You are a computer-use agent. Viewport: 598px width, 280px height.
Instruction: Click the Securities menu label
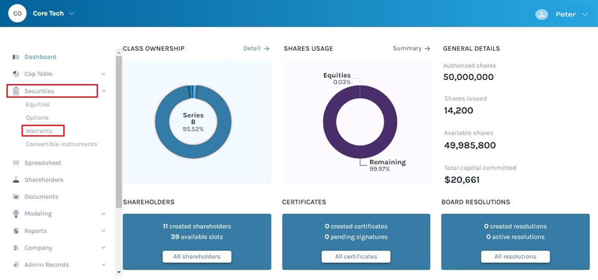click(x=39, y=91)
